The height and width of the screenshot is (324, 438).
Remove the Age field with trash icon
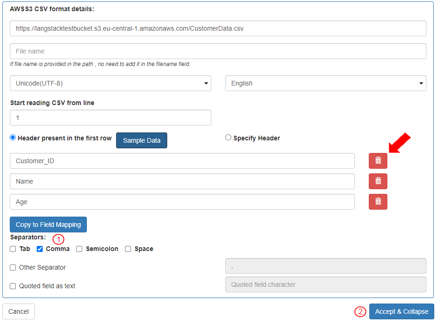pos(378,202)
